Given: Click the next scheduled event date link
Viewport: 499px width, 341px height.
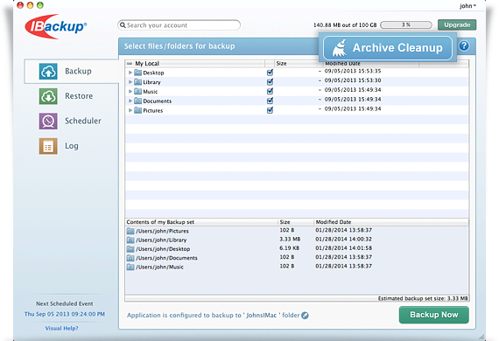Looking at the screenshot, I should pyautogui.click(x=65, y=314).
